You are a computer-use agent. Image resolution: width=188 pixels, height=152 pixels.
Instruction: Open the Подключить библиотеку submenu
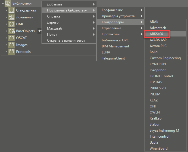pos(69,10)
